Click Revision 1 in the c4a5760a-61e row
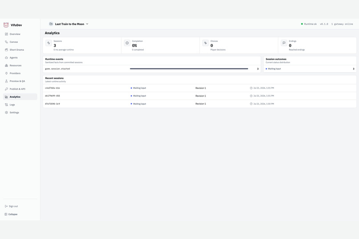The width and height of the screenshot is (359, 239). point(200,88)
